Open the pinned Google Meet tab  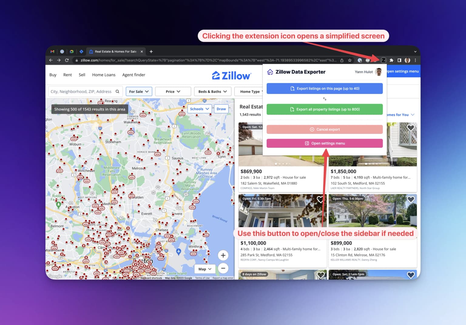[72, 51]
